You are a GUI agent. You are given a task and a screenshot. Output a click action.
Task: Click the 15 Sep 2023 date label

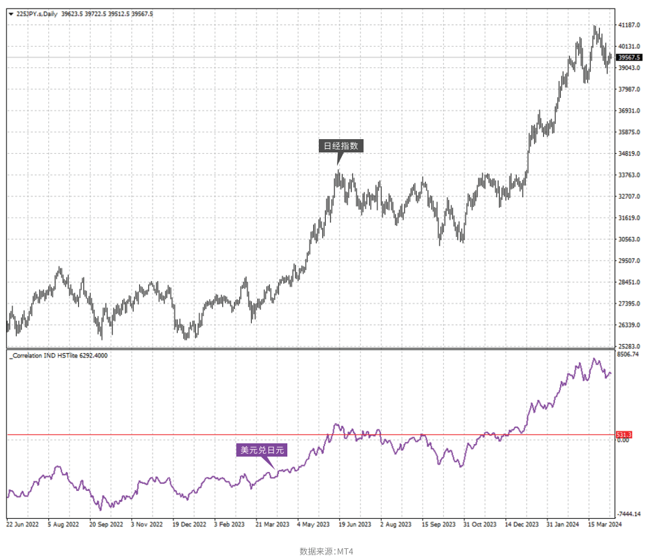coord(438,524)
